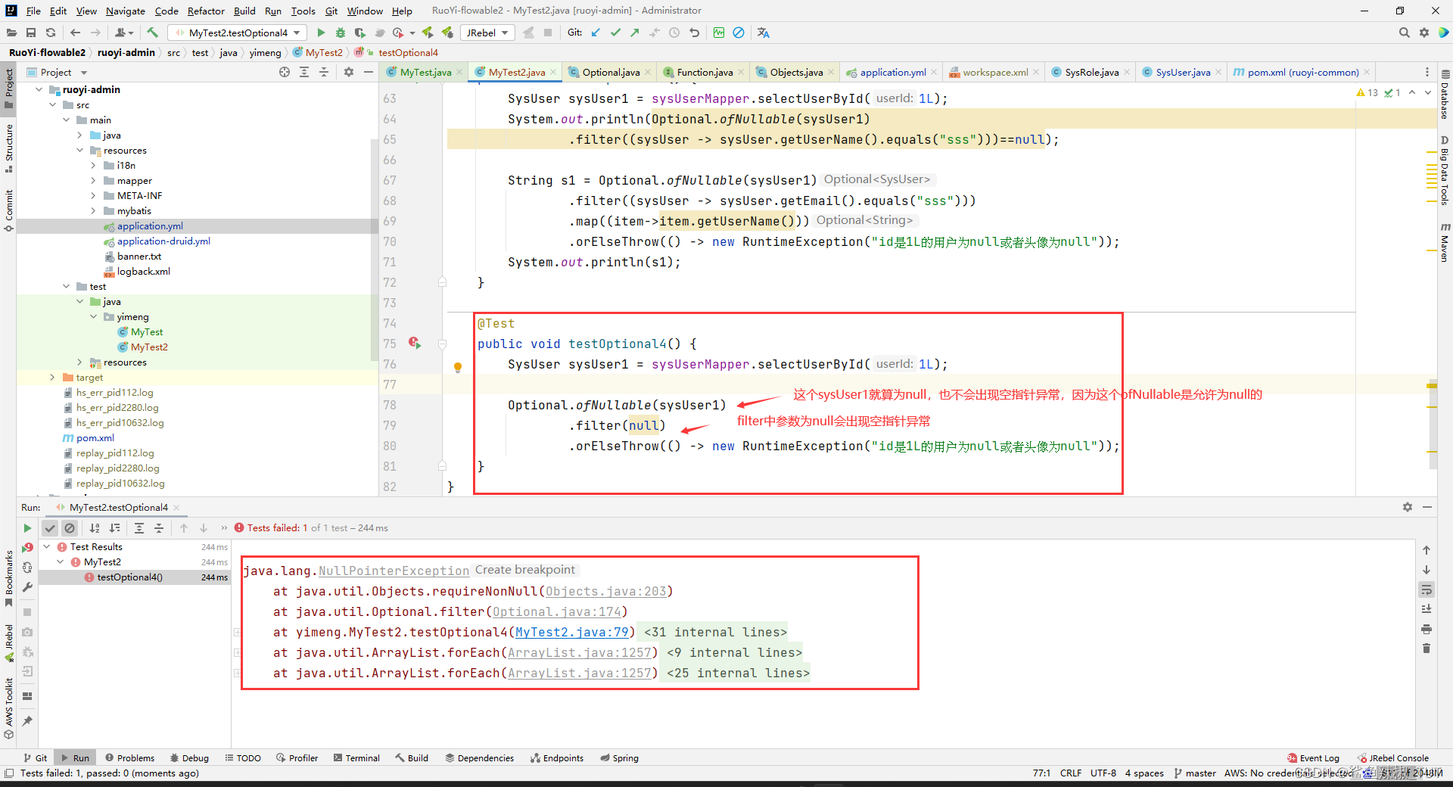The height and width of the screenshot is (787, 1453).
Task: Click the Reload from disk sync icon
Action: [51, 33]
